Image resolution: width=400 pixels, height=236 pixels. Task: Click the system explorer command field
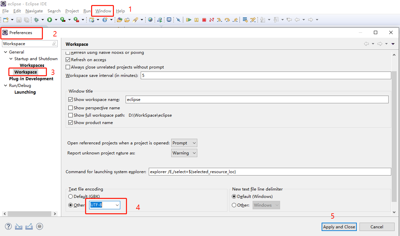point(270,171)
